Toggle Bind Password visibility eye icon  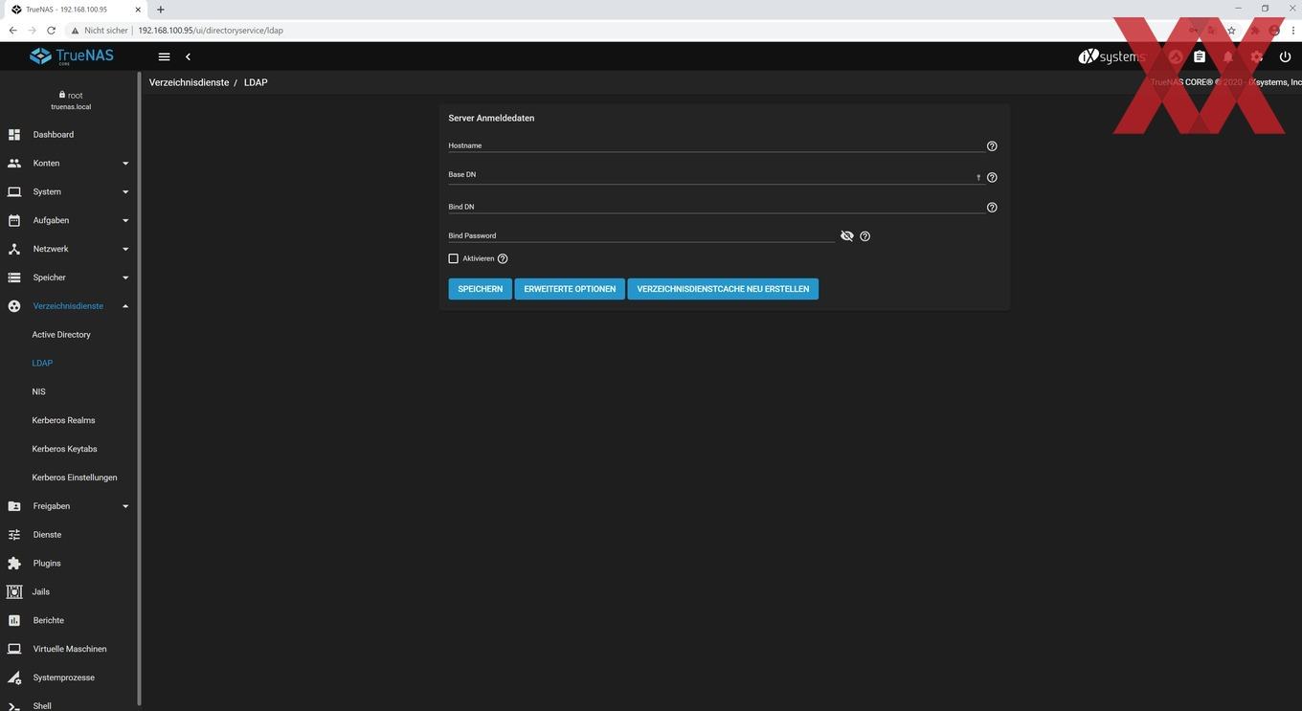(x=846, y=235)
